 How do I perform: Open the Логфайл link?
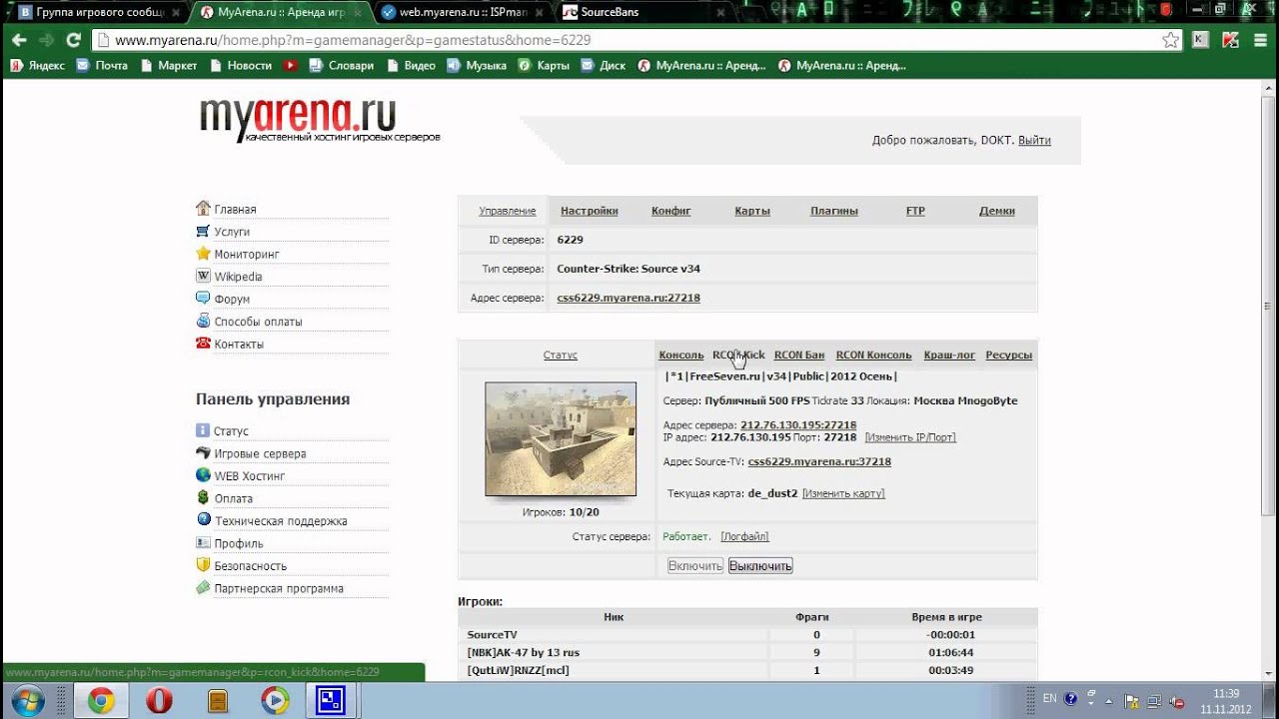[744, 536]
